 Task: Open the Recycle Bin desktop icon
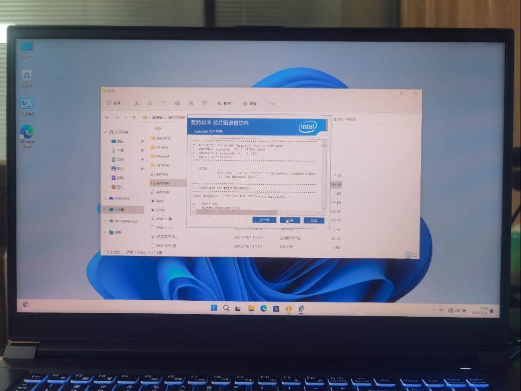point(27,77)
